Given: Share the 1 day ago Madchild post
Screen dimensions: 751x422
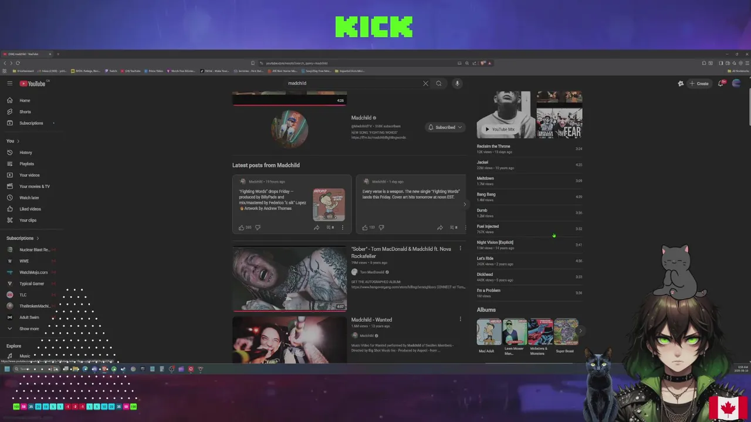Looking at the screenshot, I should point(439,227).
